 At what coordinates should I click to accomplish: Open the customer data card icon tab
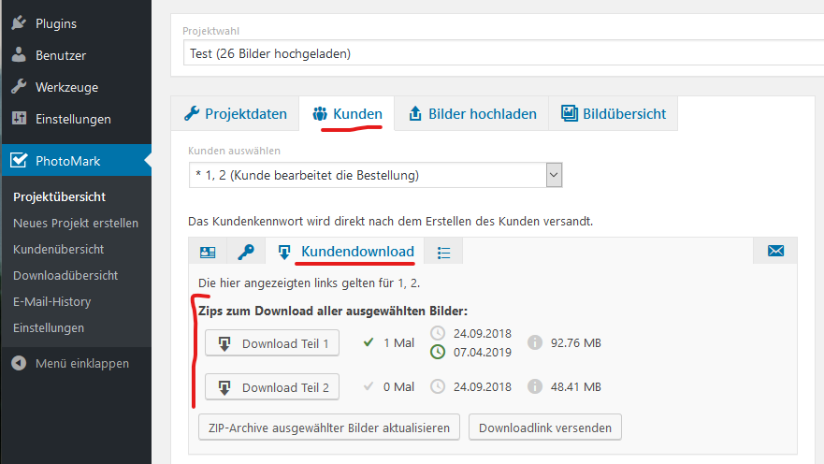208,252
